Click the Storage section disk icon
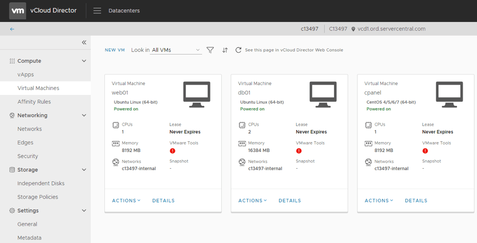477x243 pixels. click(x=12, y=170)
